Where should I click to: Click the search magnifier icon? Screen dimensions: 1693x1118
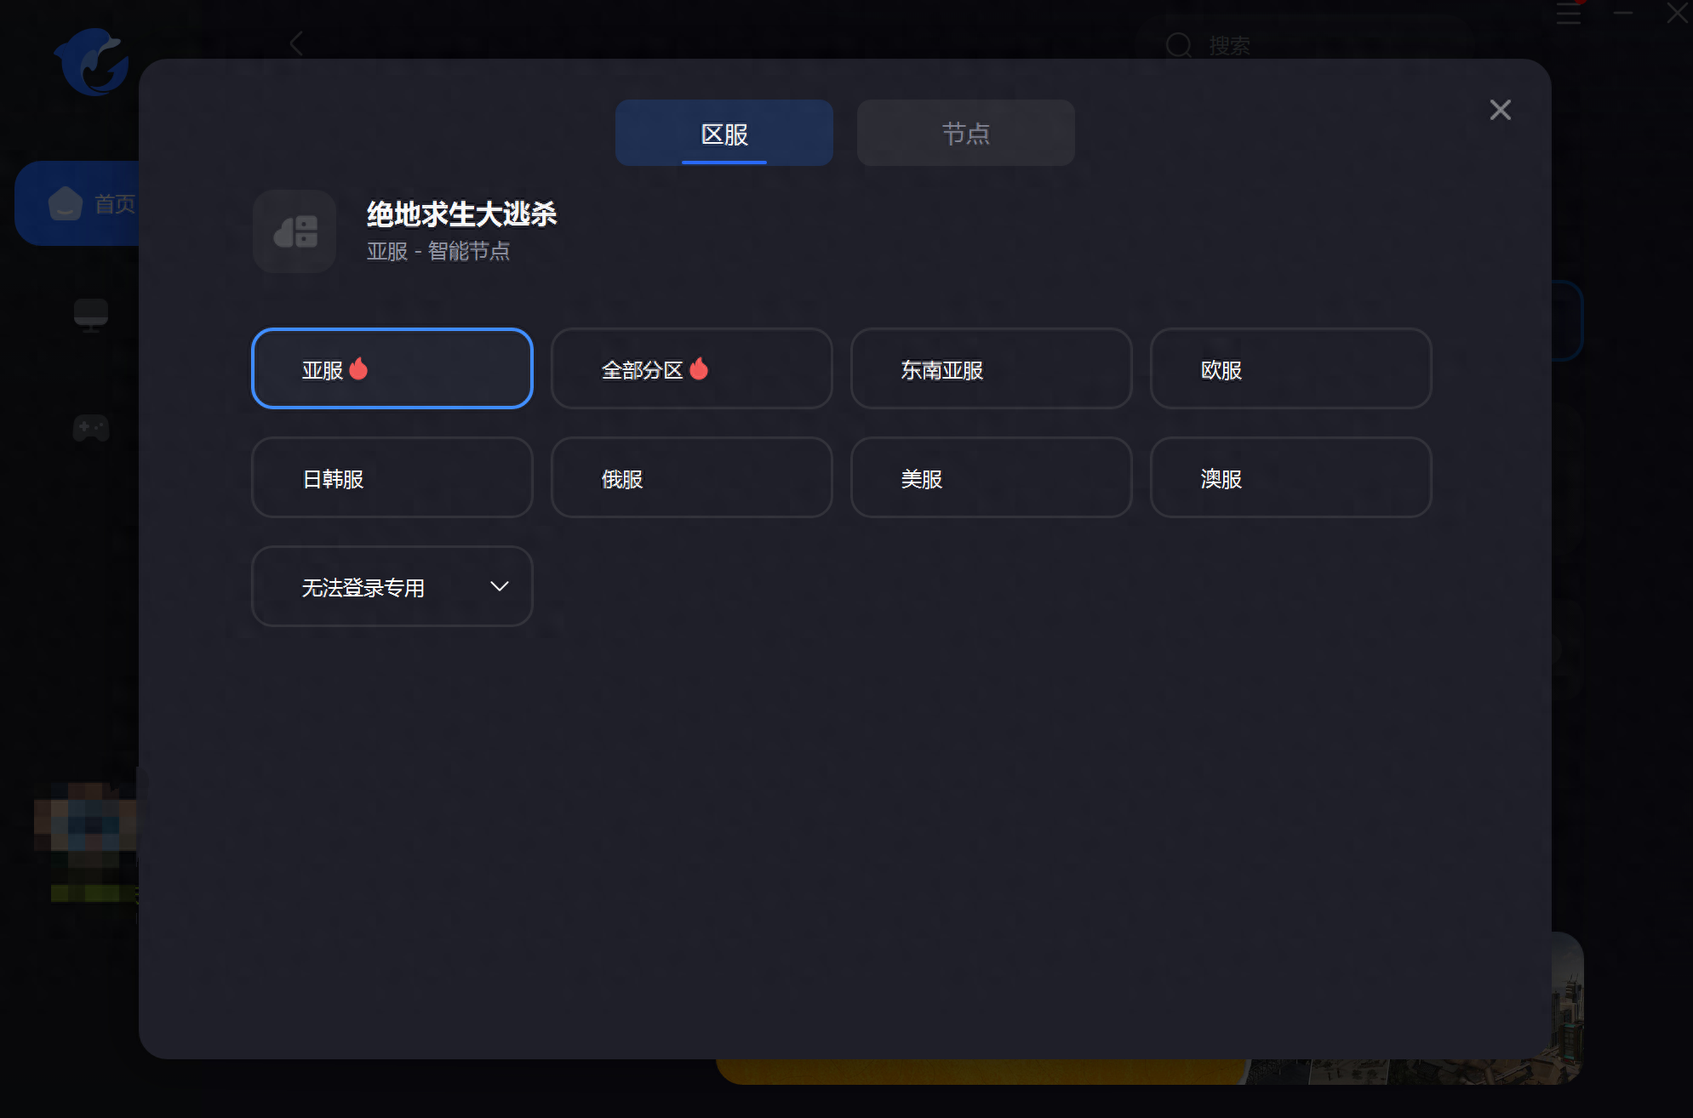coord(1178,45)
